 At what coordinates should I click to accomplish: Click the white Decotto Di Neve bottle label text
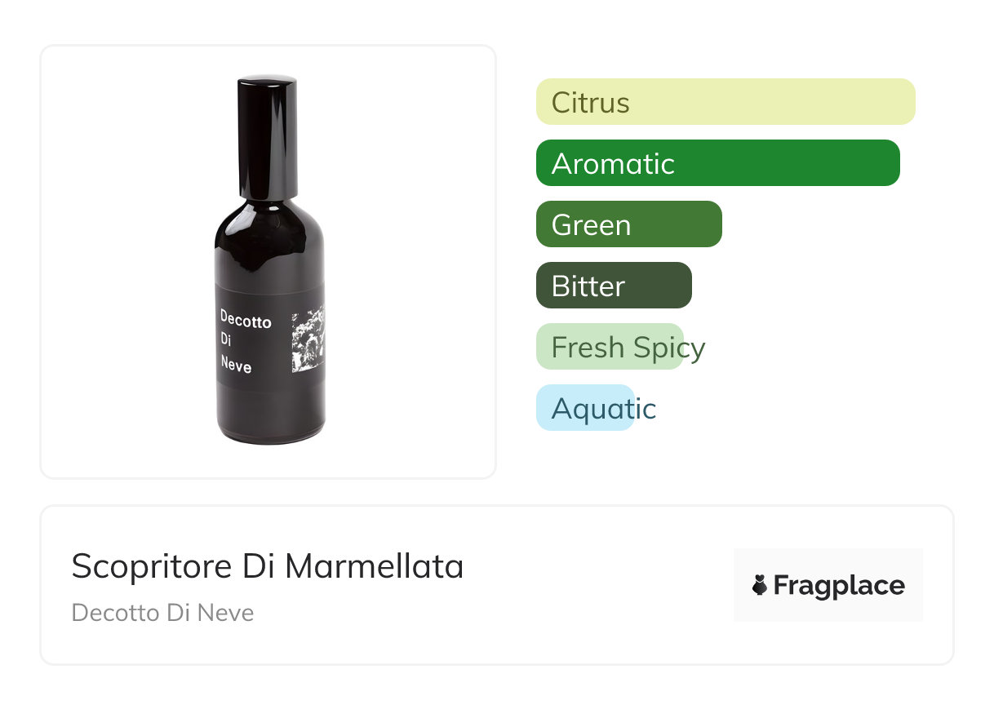(244, 340)
